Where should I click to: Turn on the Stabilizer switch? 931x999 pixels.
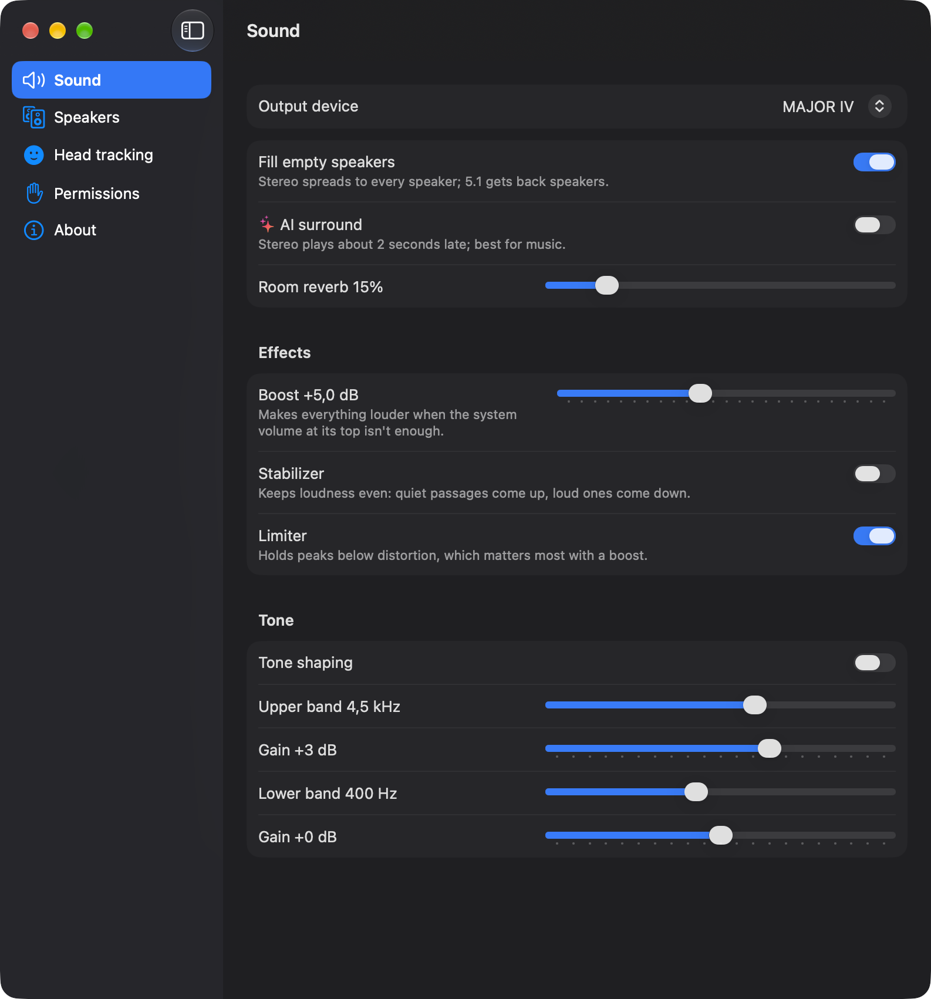(x=874, y=474)
